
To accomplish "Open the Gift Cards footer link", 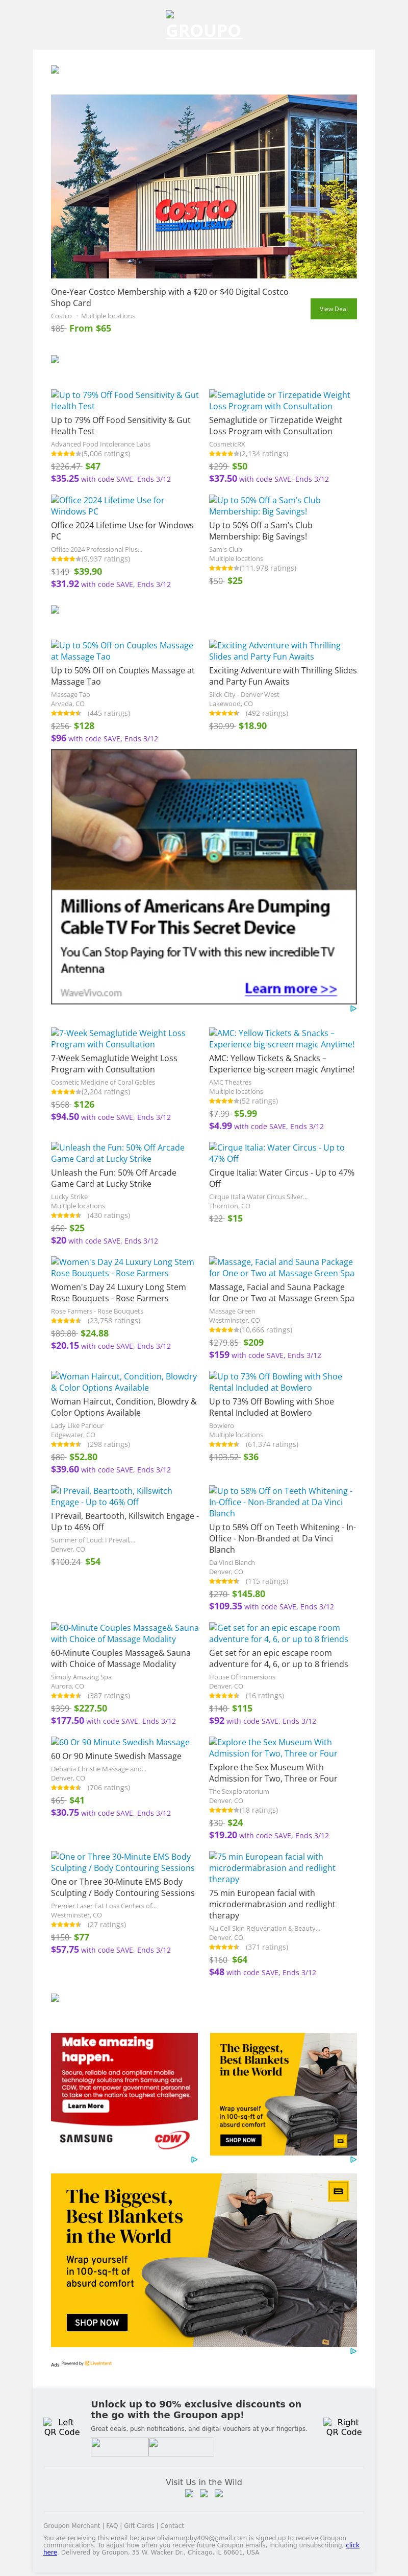I will [x=140, y=2526].
